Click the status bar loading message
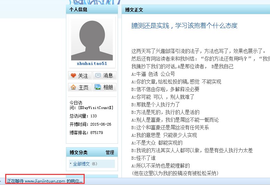Screen dimensions: 270x185 coord(45,181)
